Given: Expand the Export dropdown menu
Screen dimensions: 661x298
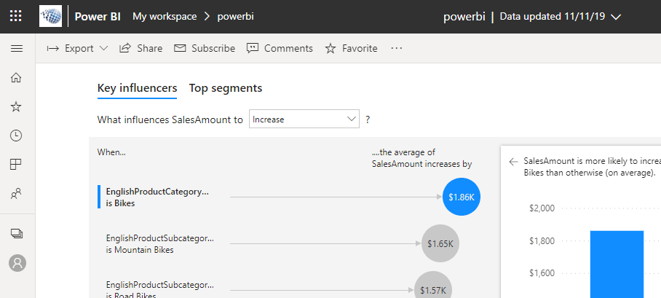Looking at the screenshot, I should [x=76, y=49].
